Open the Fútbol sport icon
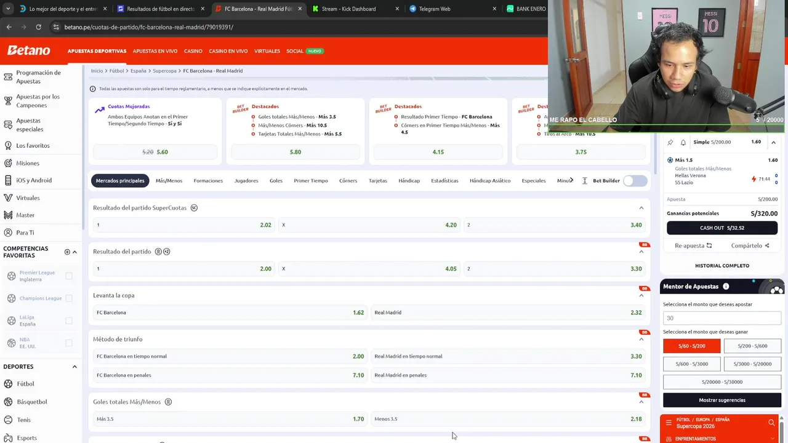 [8, 384]
